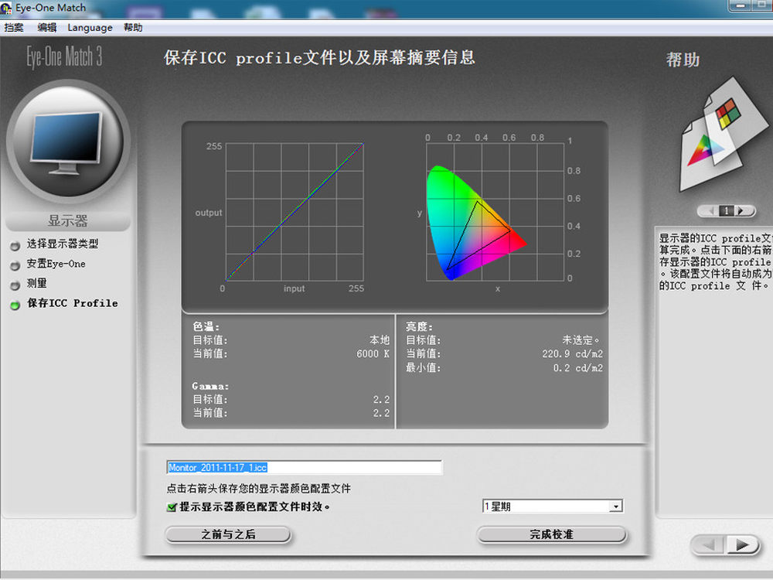773x580 pixels.
Task: Click the help page number 1 indicator
Action: coord(726,211)
